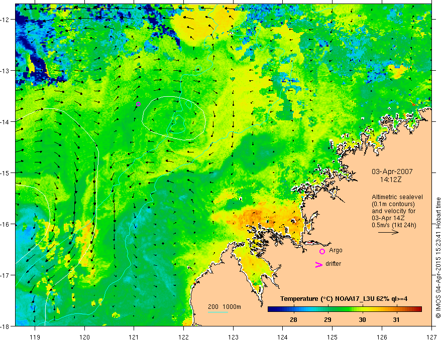Viewport: 442px width, 341px height.
Task: Click the latitude axis label '-12'
Action: tap(6, 20)
